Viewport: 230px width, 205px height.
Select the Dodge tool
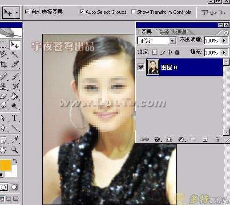coord(15,106)
